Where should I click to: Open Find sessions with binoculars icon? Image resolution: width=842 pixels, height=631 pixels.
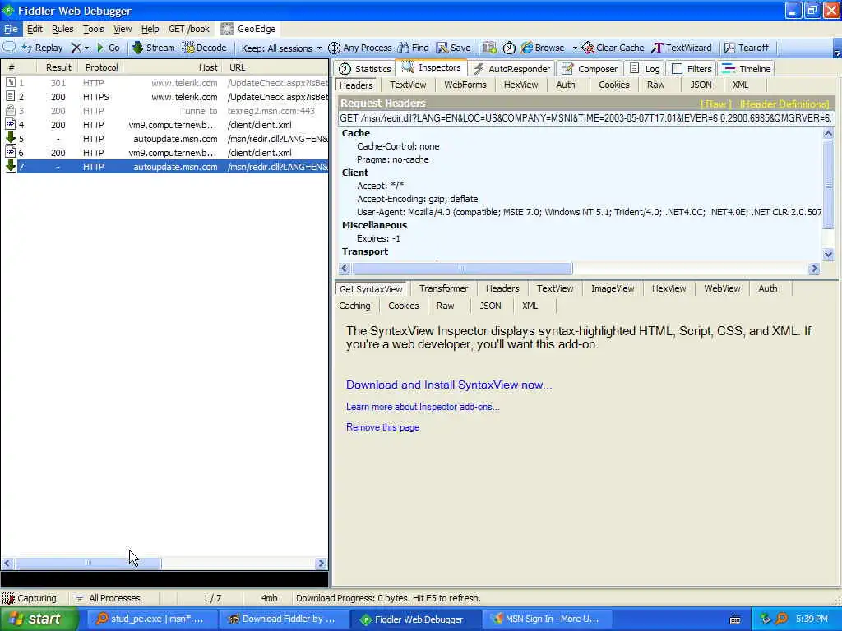tap(413, 48)
